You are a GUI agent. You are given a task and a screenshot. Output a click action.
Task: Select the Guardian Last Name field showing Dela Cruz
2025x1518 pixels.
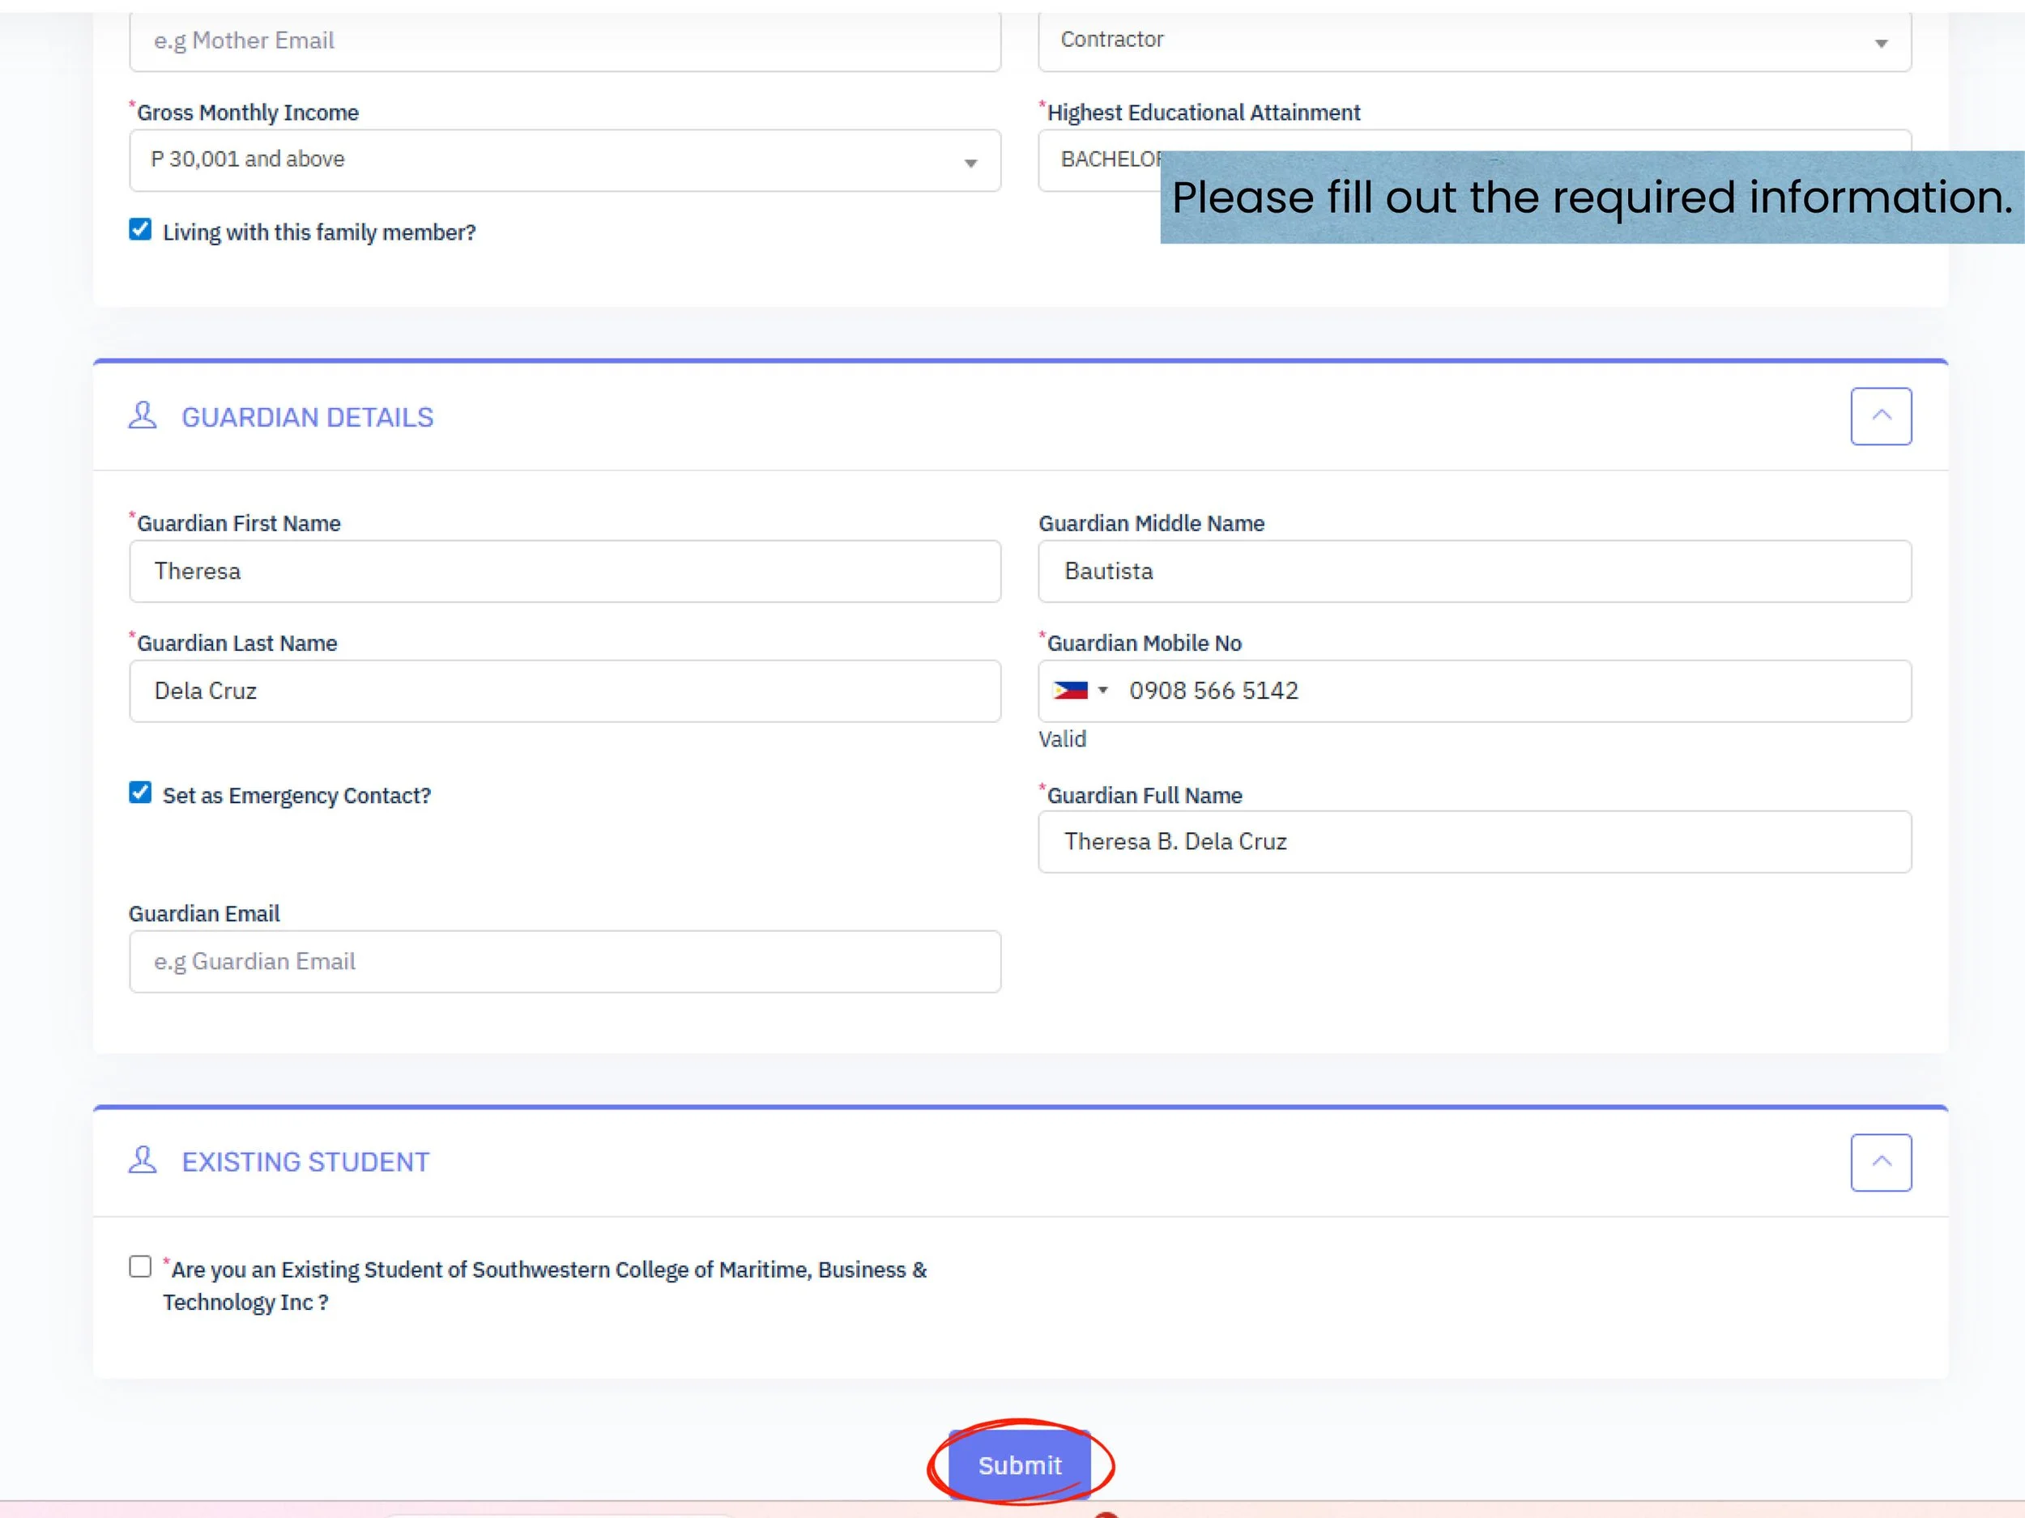565,691
